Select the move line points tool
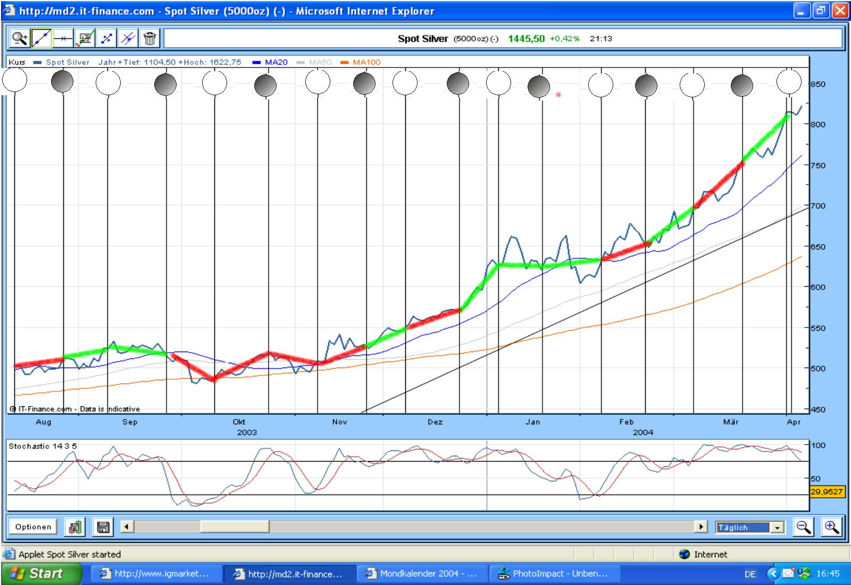This screenshot has height=585, width=851. click(107, 38)
